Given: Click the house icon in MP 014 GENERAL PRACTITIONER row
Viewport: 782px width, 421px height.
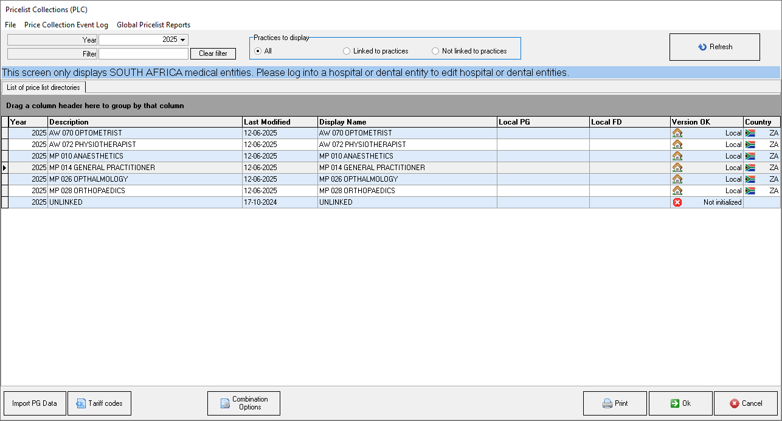Looking at the screenshot, I should tap(677, 168).
